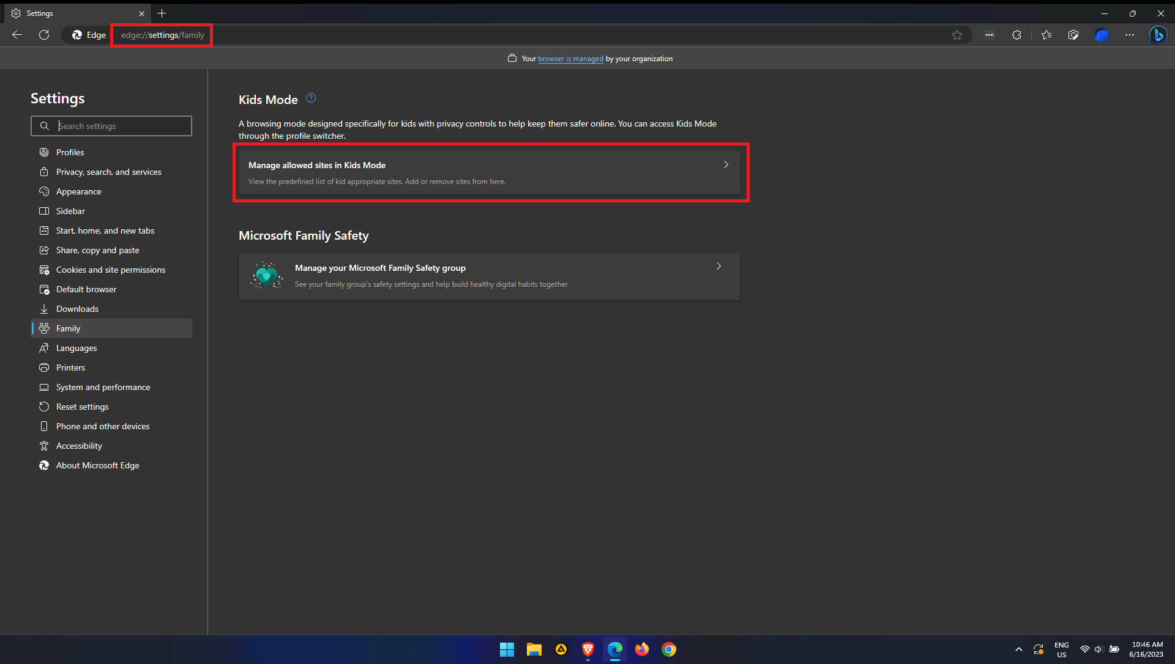The image size is (1175, 664).
Task: Launch Google Chrome from taskbar
Action: tap(668, 649)
